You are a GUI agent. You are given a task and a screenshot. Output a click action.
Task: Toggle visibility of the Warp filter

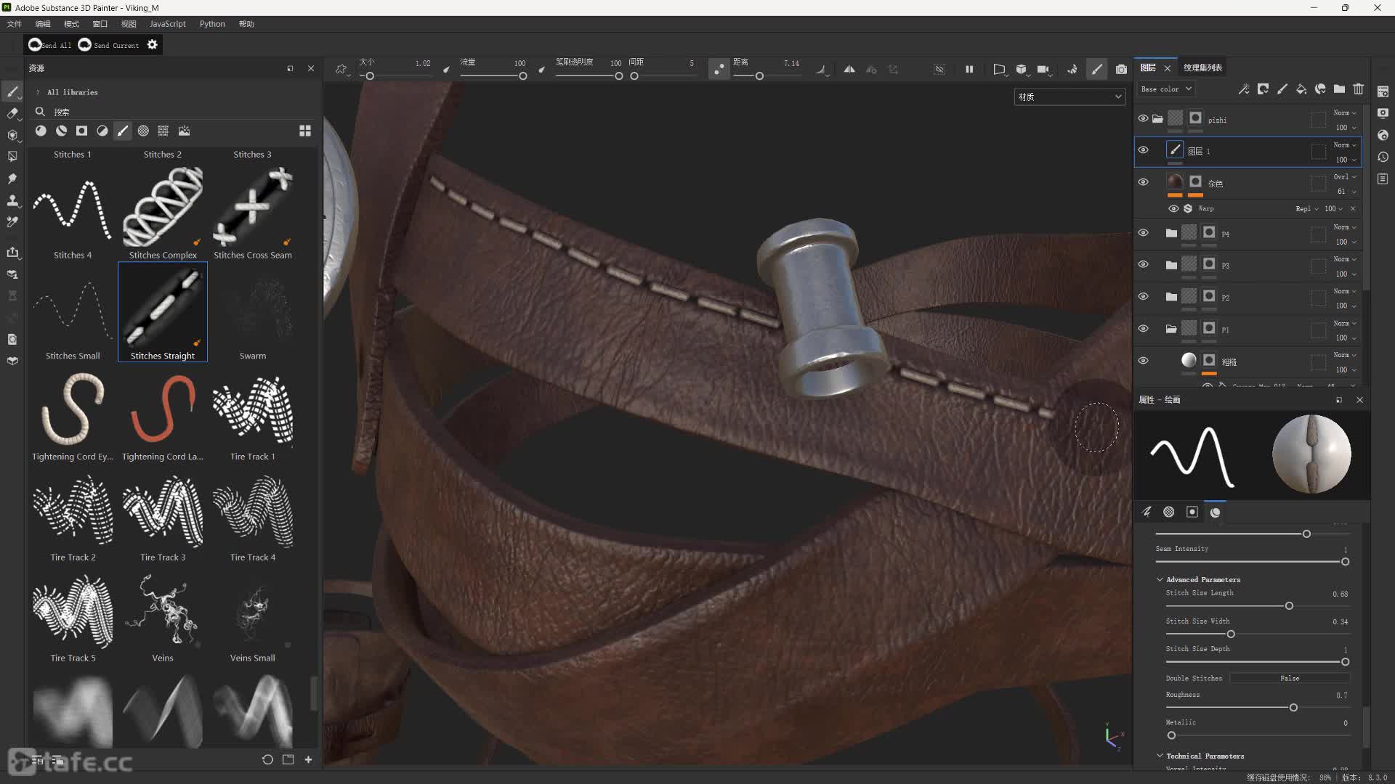pos(1173,208)
